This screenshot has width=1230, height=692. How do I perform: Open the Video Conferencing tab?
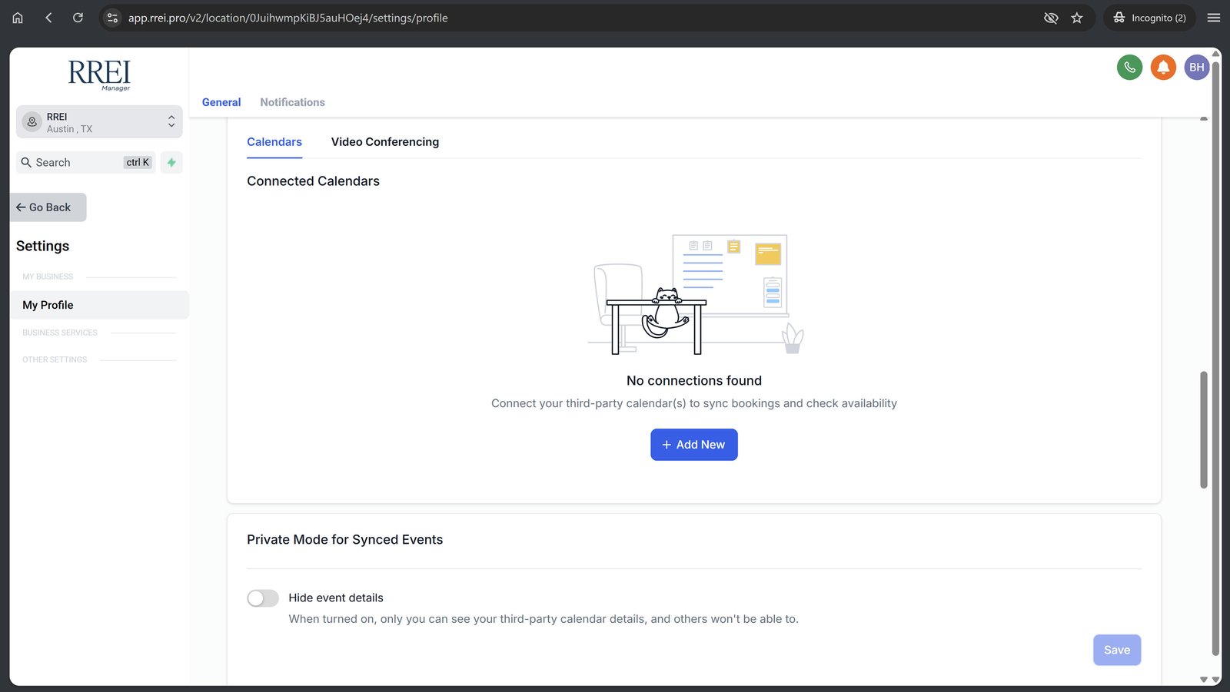(x=385, y=142)
